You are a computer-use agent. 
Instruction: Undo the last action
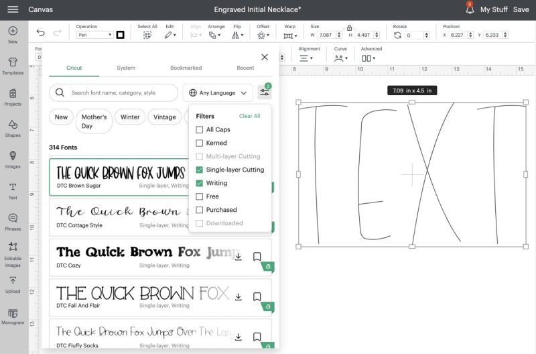pos(40,32)
